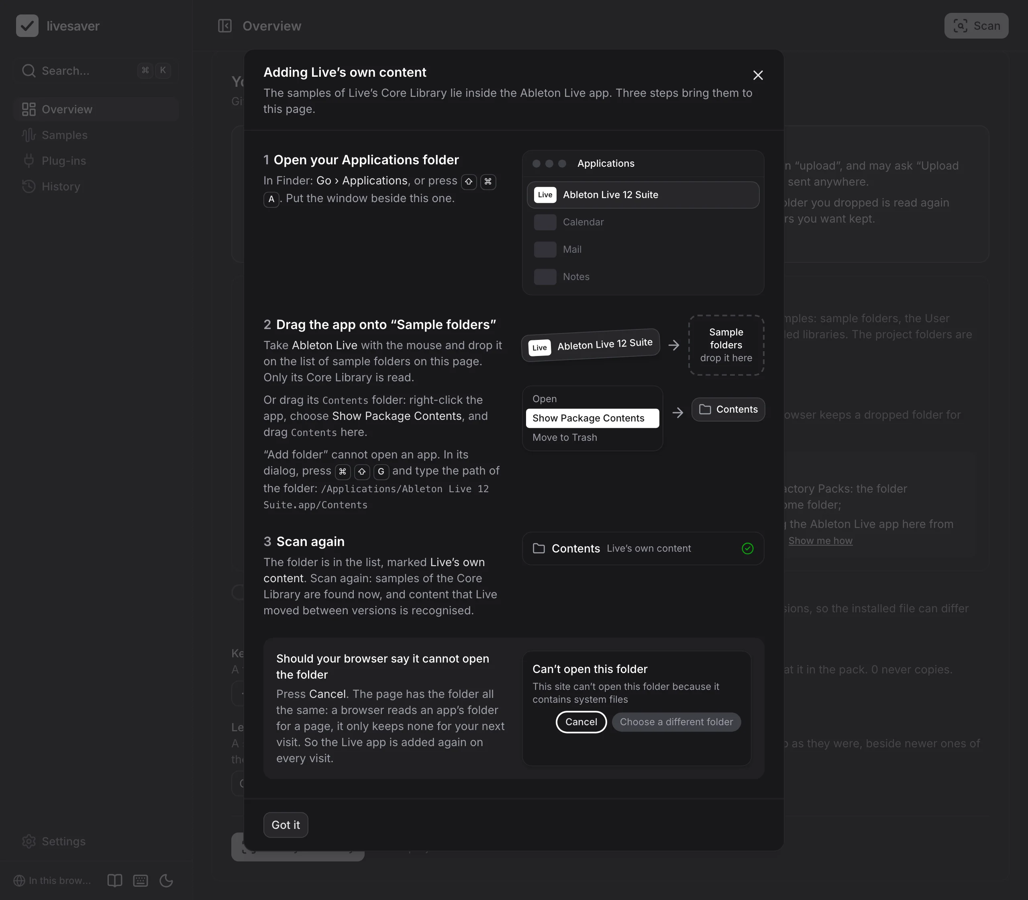This screenshot has width=1028, height=900.
Task: Click the folder icon in Contents row
Action: [538, 548]
